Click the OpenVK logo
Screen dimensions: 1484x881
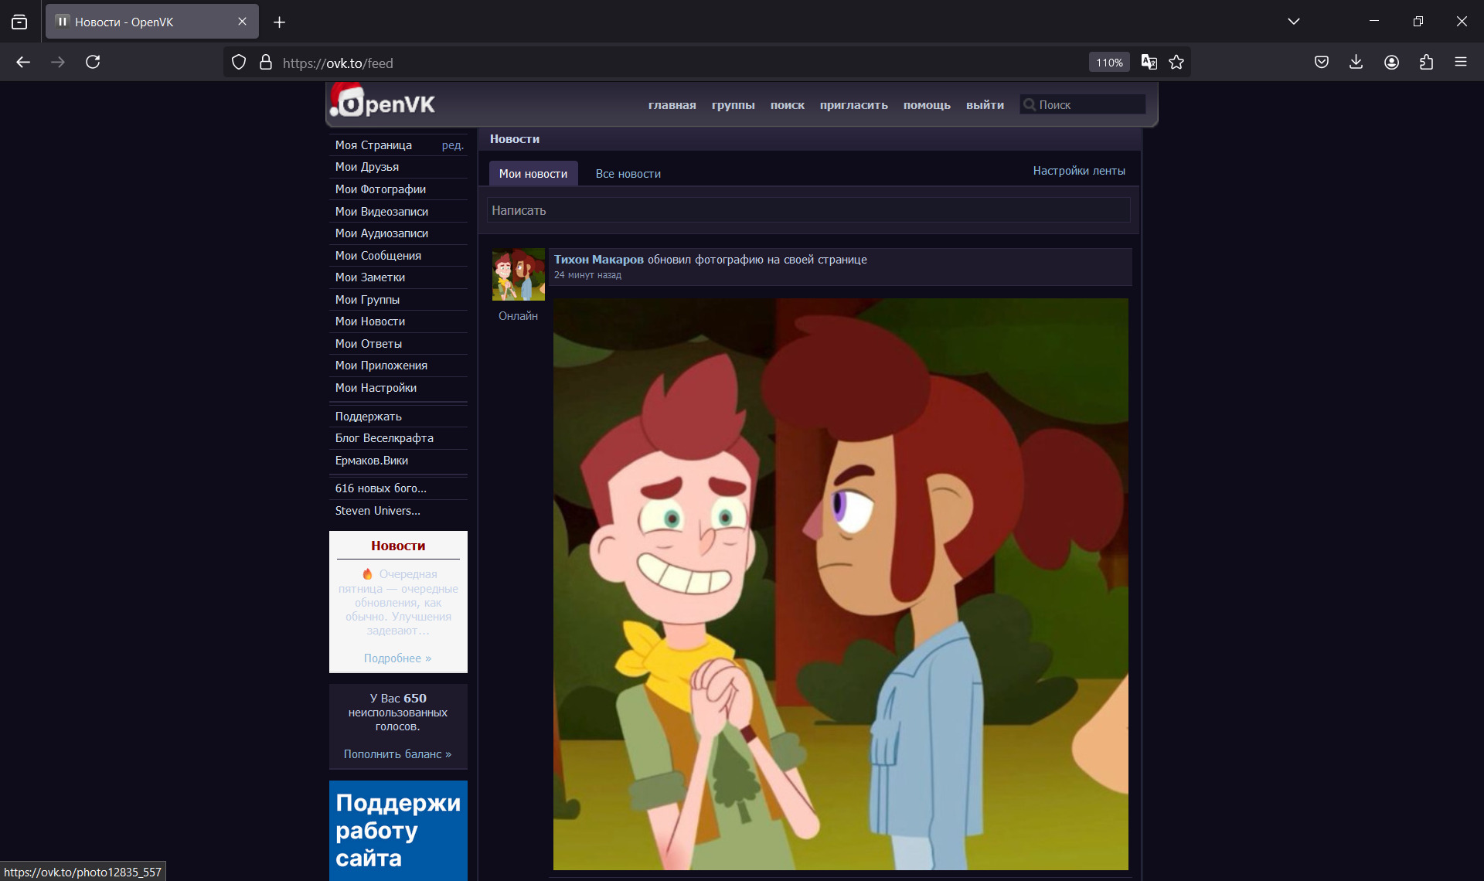[383, 103]
